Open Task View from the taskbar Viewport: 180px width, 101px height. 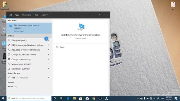tap(61, 98)
